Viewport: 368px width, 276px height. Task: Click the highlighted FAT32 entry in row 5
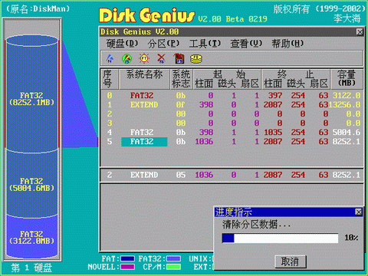(144, 142)
